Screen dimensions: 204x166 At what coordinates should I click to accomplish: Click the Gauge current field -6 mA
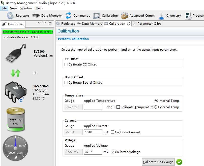point(74,132)
